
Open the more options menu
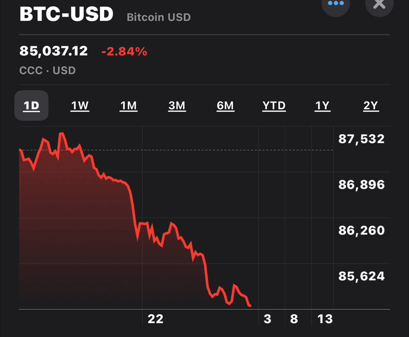pyautogui.click(x=336, y=3)
